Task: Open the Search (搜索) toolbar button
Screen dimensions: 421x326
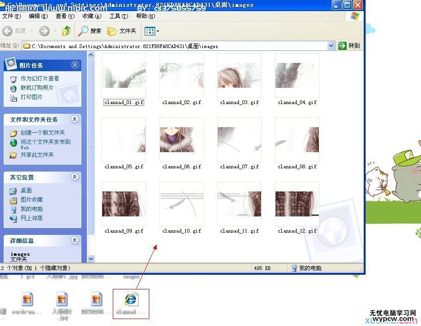Action: 89,31
